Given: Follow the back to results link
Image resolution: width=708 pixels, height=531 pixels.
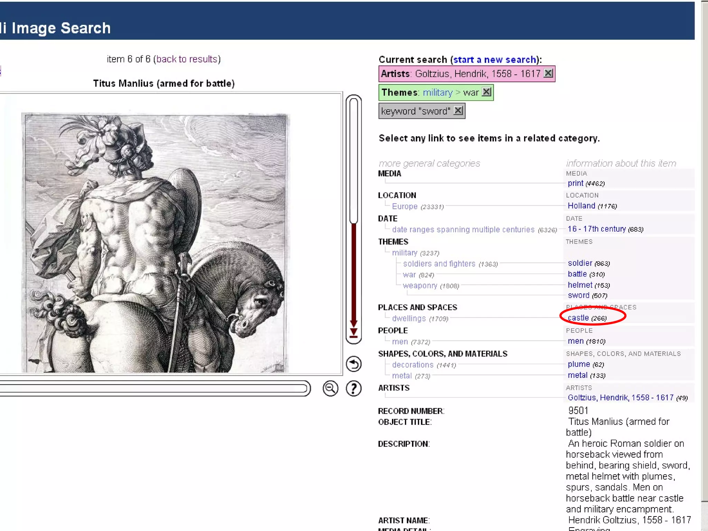Looking at the screenshot, I should (x=187, y=59).
